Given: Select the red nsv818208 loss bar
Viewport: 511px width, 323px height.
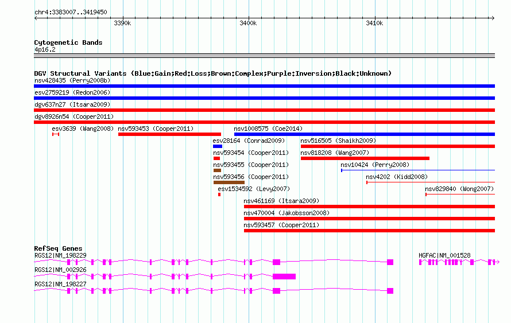Looking at the screenshot, I should (x=365, y=158).
